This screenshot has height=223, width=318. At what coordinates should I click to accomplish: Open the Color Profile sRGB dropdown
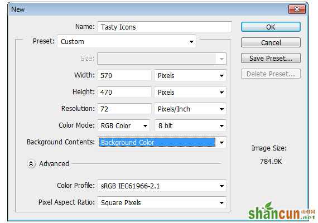pos(162,186)
